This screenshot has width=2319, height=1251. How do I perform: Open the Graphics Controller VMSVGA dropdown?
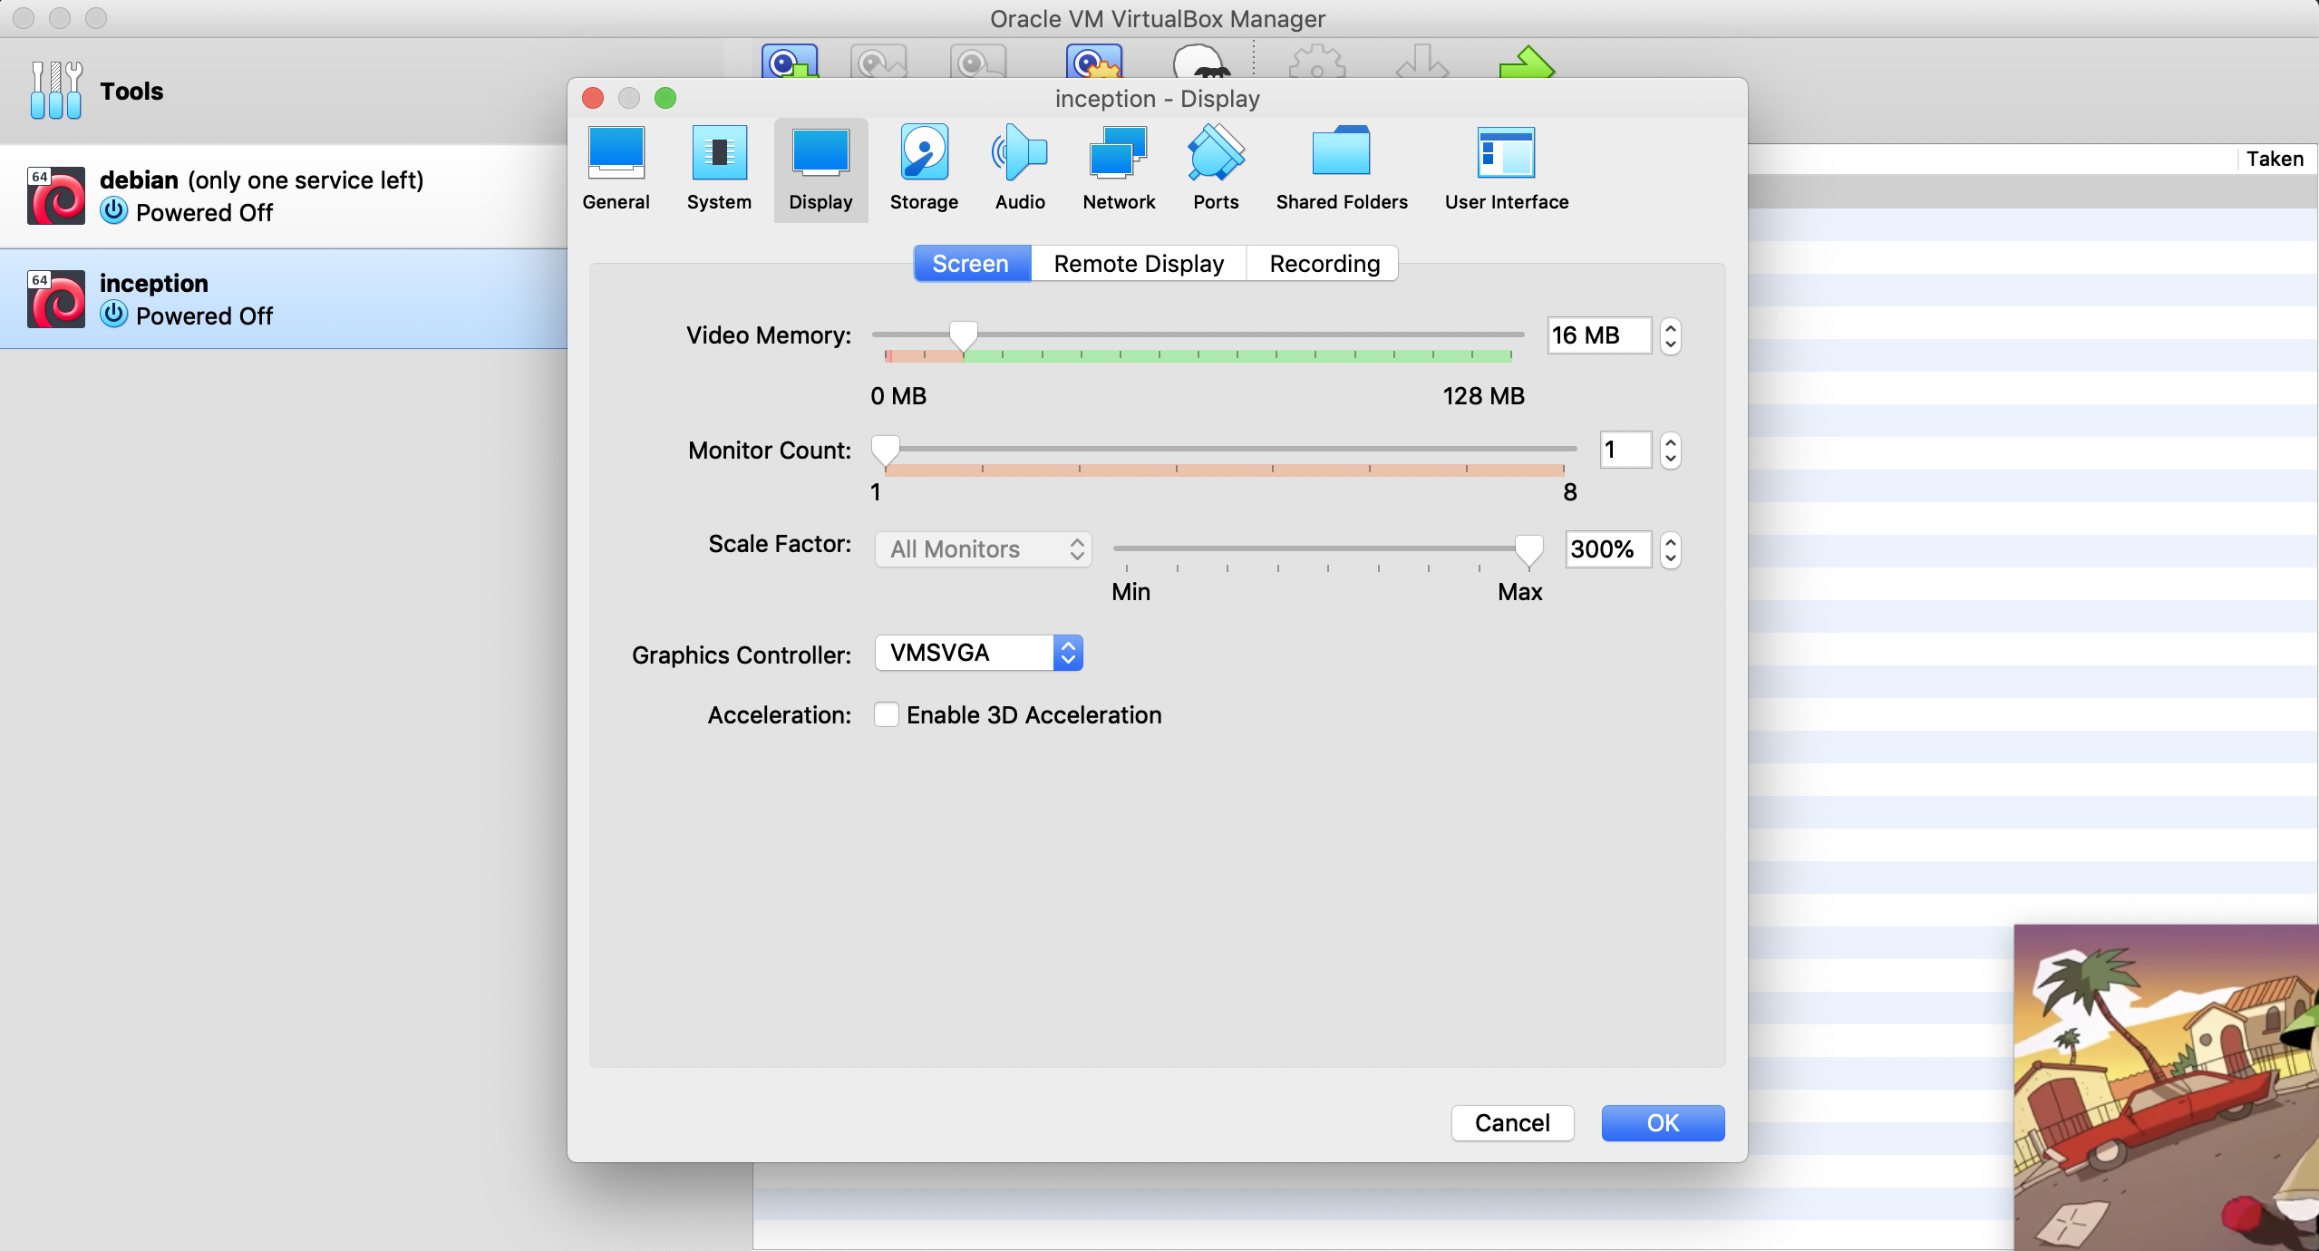979,653
